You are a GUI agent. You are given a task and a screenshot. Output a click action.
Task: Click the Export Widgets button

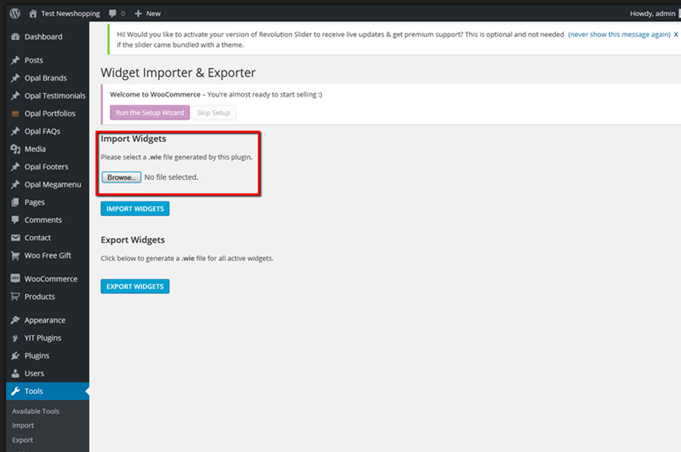pos(135,286)
